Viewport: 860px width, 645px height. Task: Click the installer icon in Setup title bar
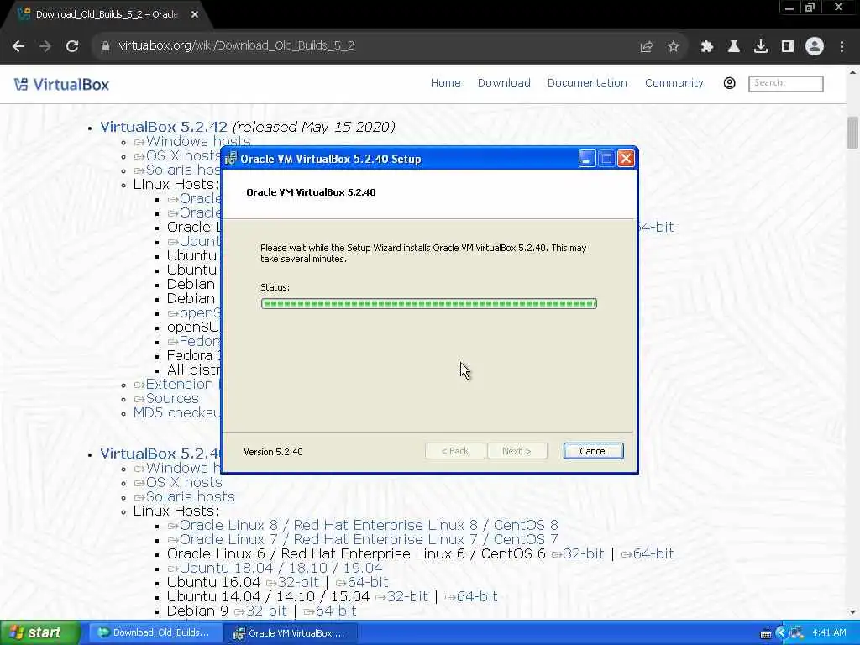(x=231, y=159)
